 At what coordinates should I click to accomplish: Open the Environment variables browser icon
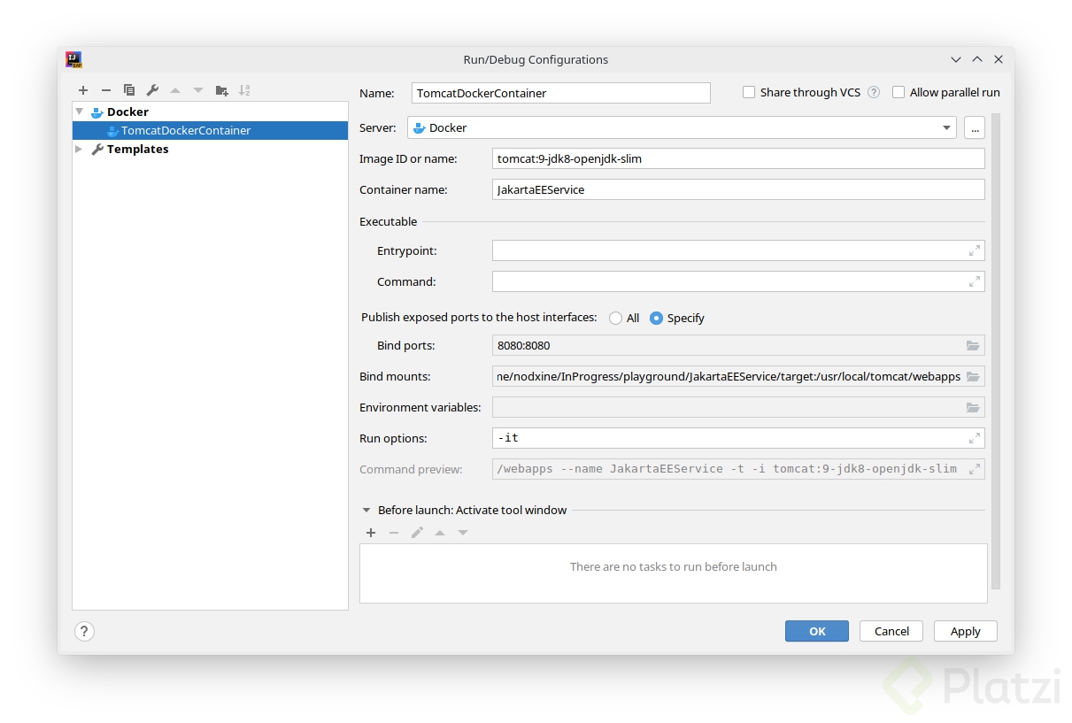(x=973, y=407)
